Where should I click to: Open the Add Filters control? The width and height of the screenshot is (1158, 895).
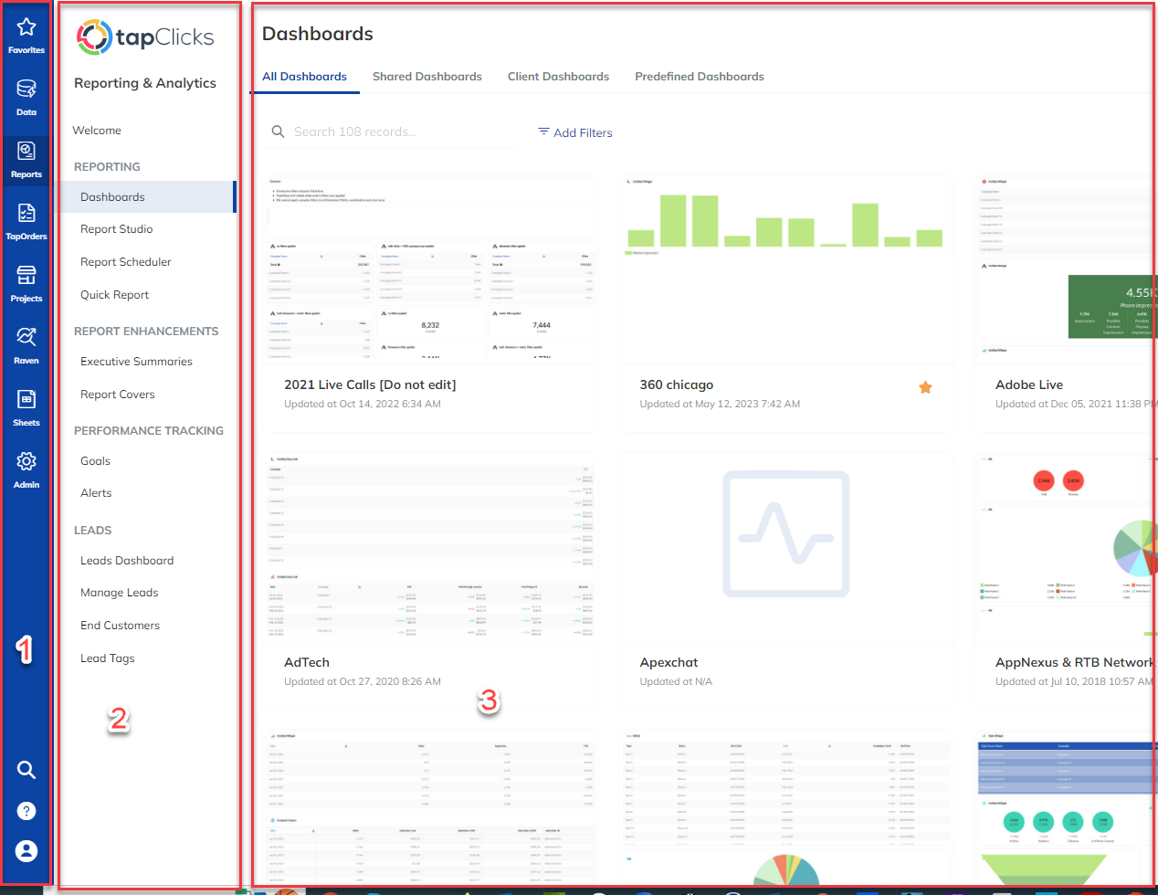point(575,132)
